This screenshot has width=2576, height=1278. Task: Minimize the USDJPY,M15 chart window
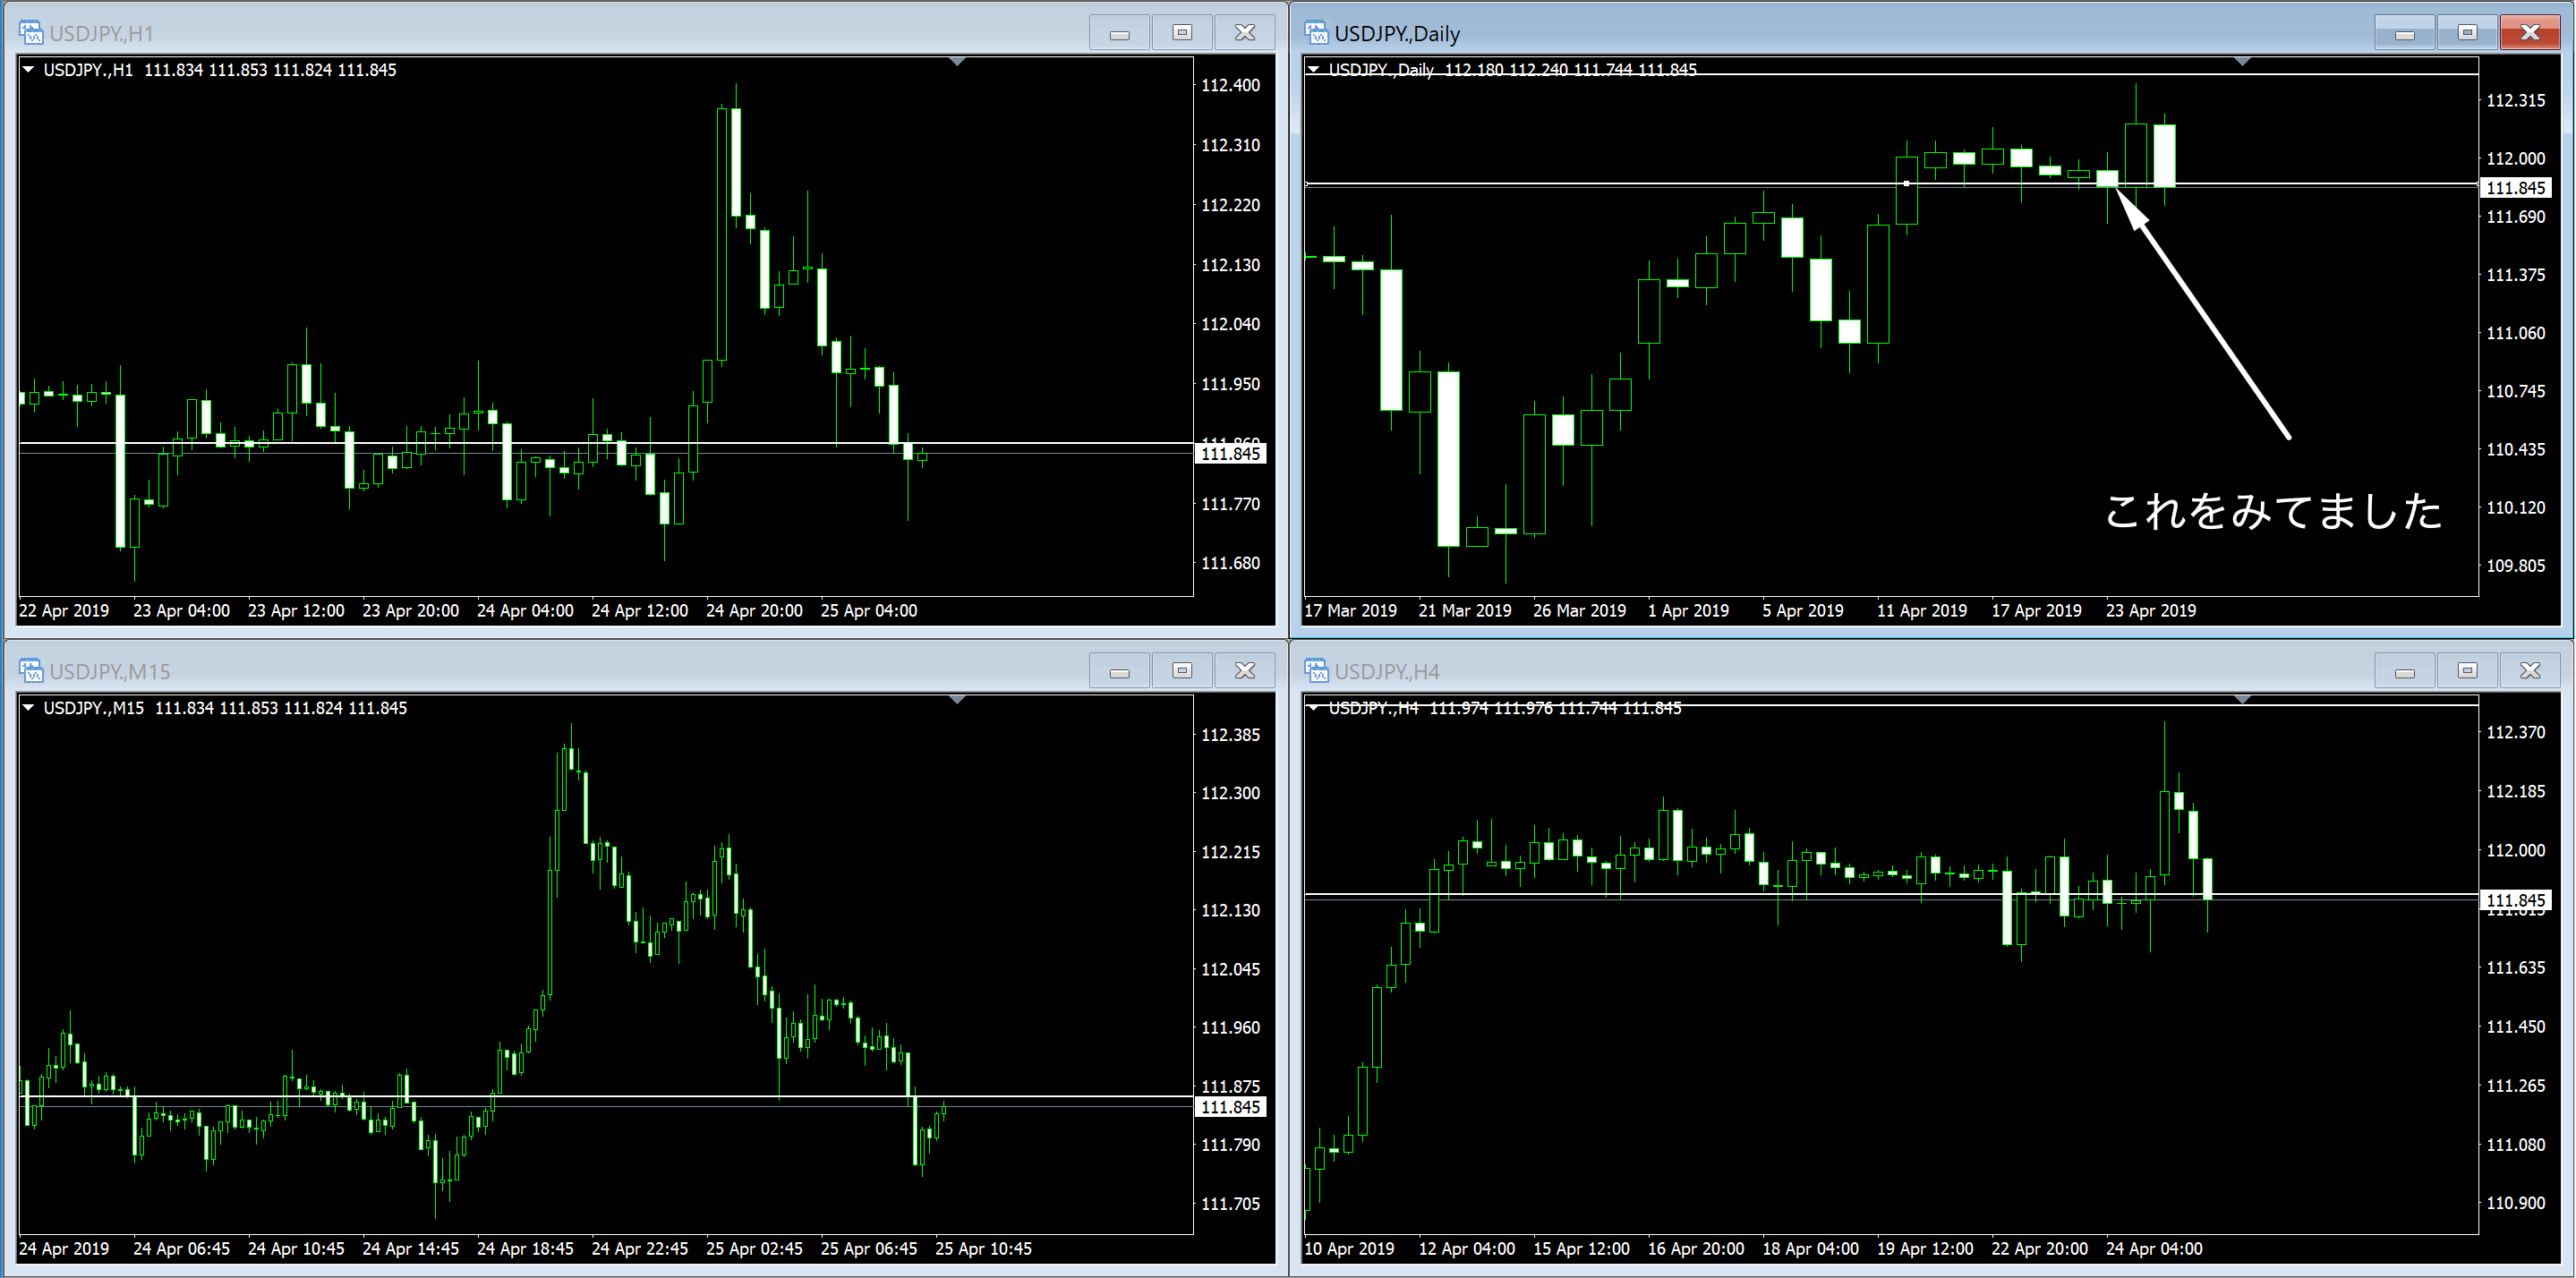click(x=1119, y=671)
